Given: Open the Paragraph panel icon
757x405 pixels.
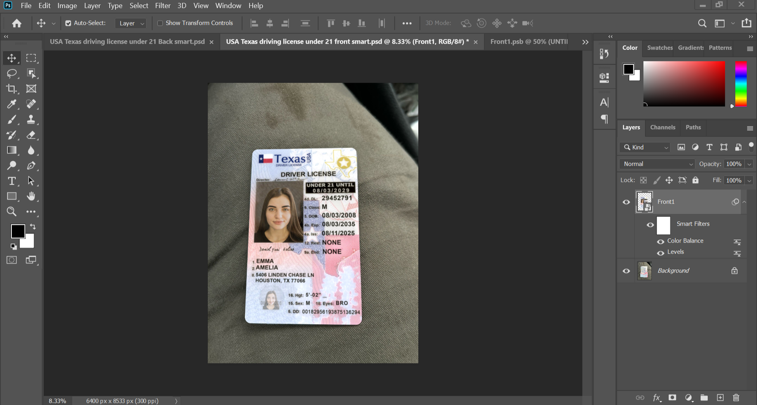Looking at the screenshot, I should click(604, 119).
